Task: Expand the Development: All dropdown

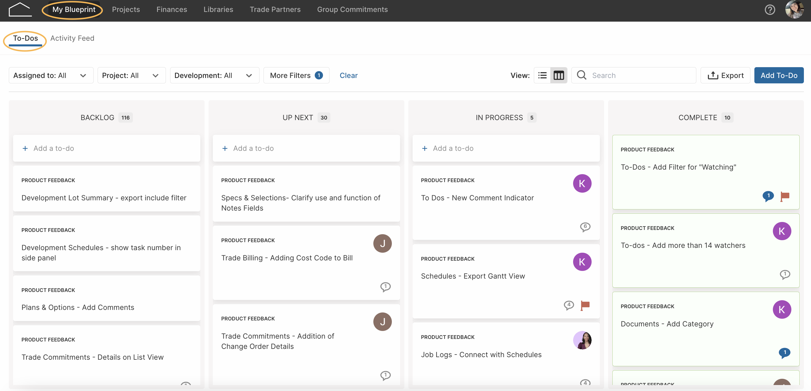Action: point(215,75)
